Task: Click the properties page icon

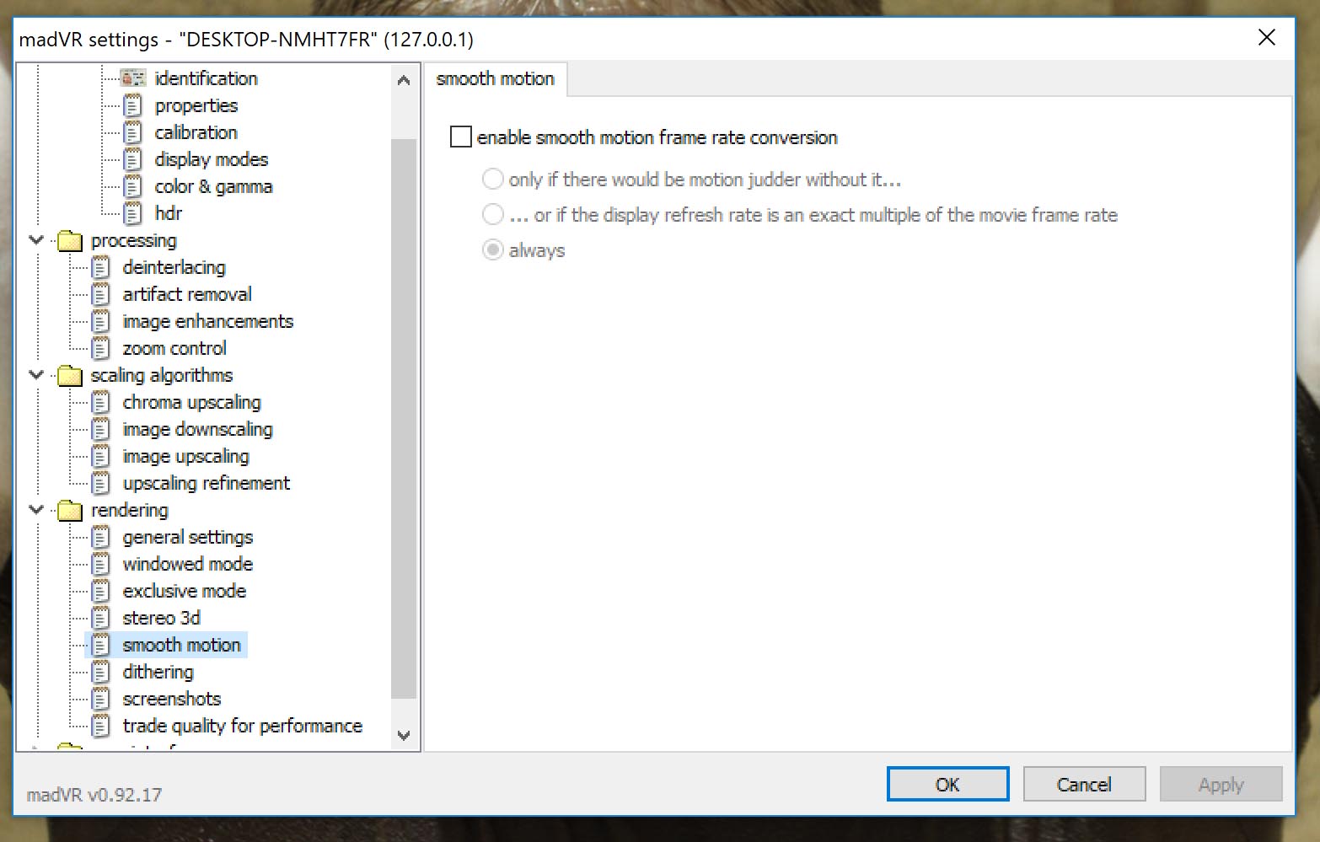Action: [x=132, y=105]
